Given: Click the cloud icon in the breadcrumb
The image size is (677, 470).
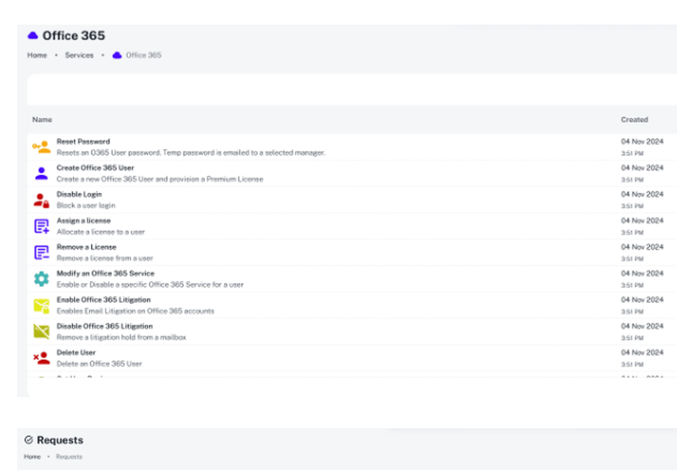Looking at the screenshot, I should [x=117, y=56].
